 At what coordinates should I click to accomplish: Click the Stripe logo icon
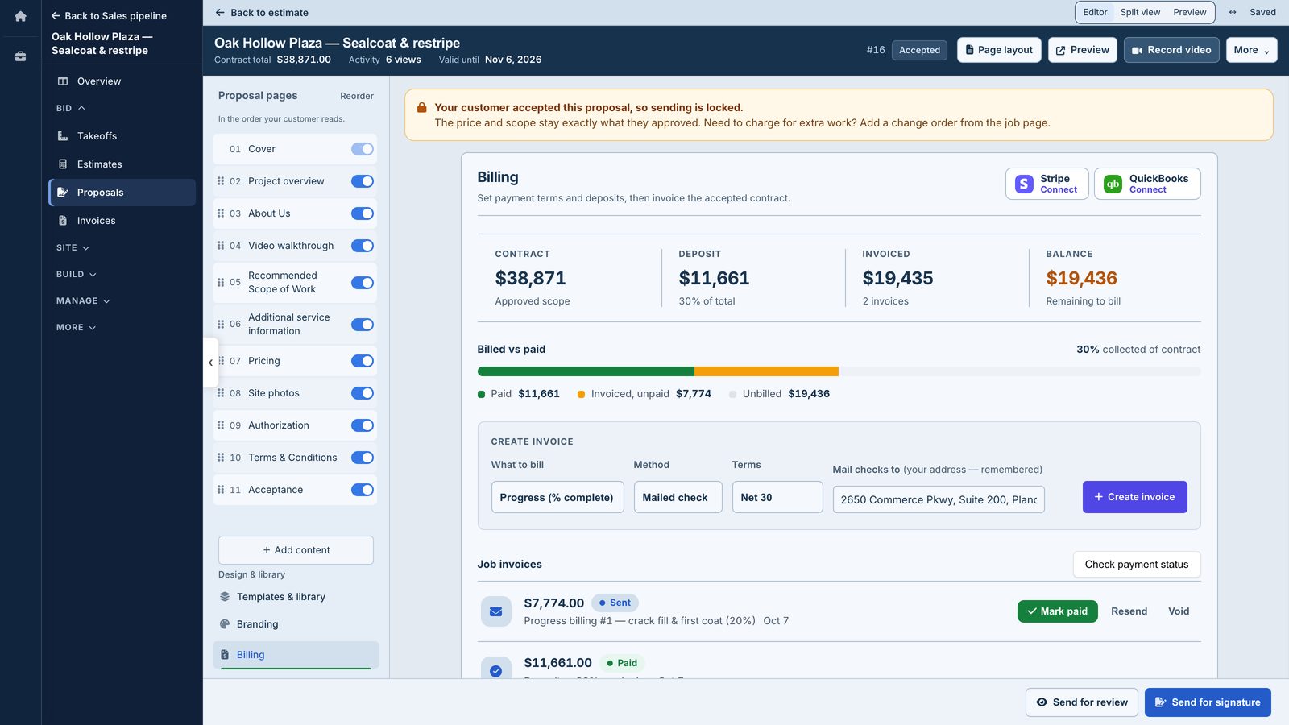tap(1024, 184)
